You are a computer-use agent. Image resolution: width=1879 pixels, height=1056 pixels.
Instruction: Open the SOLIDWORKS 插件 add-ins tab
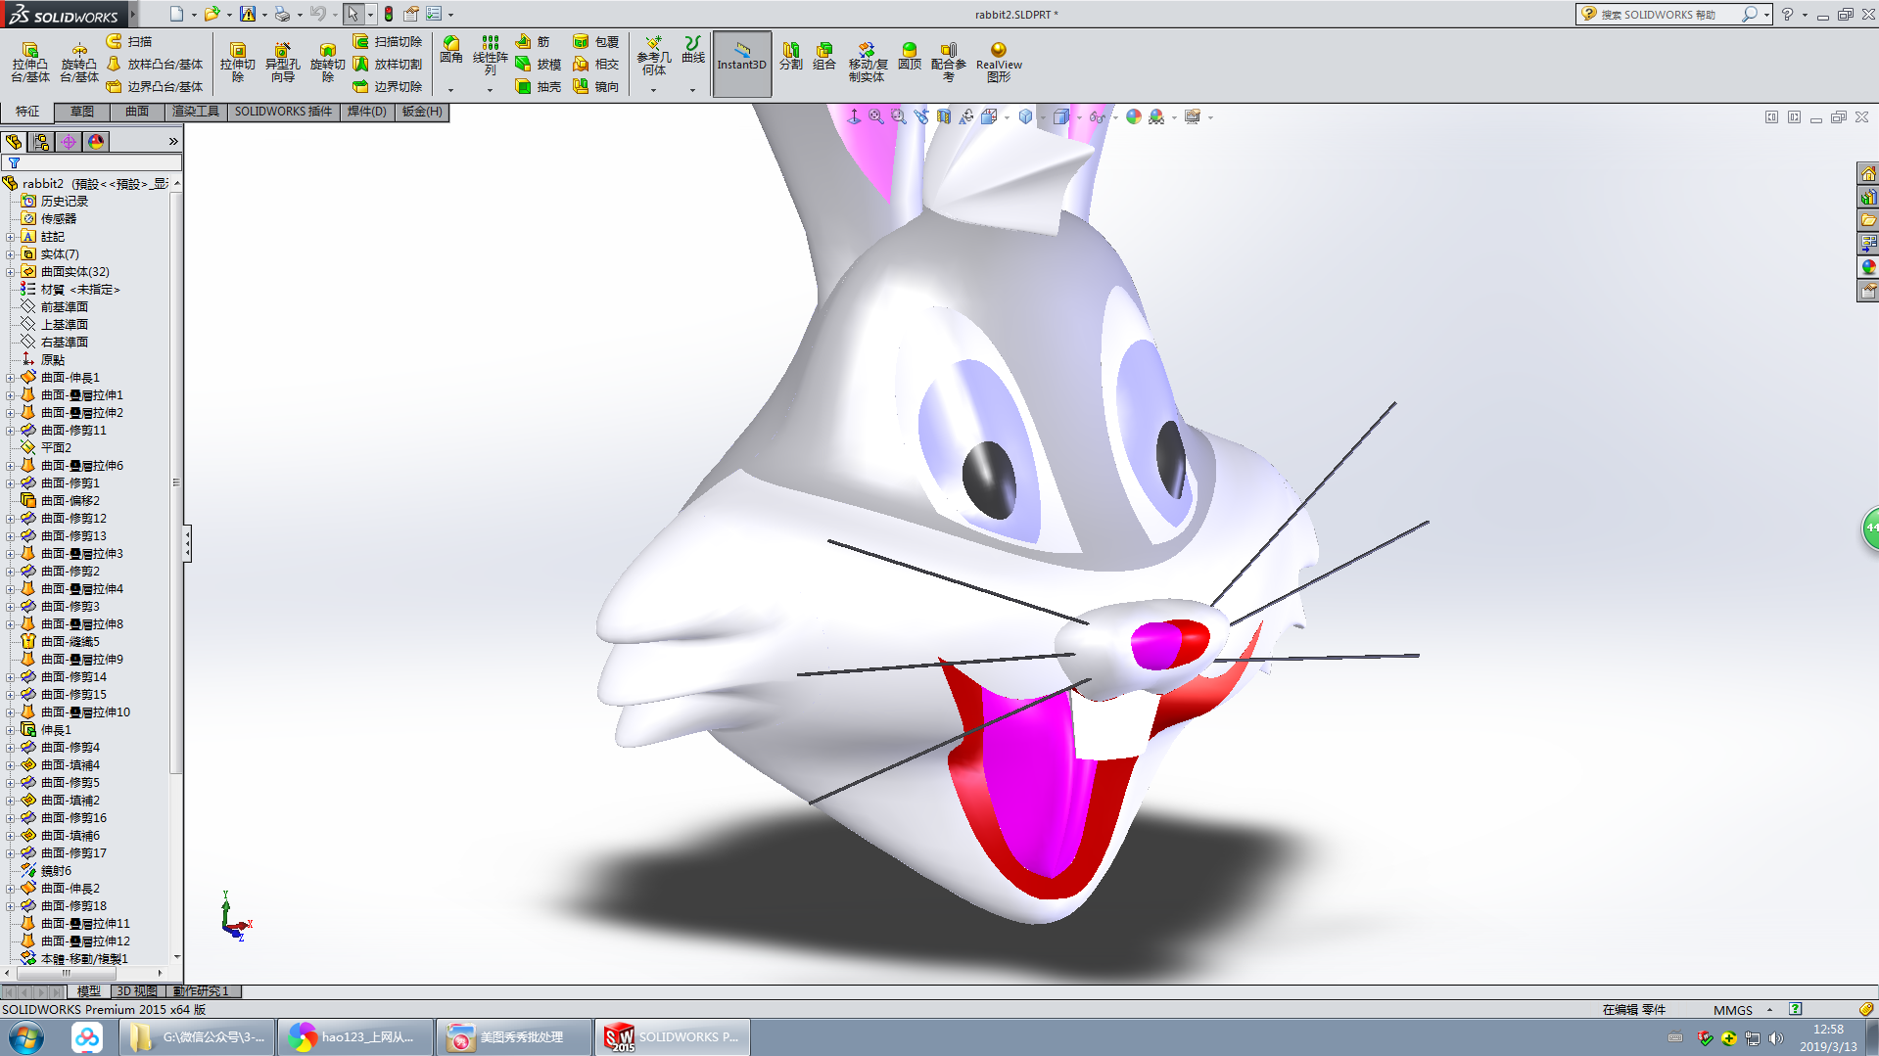tap(284, 112)
